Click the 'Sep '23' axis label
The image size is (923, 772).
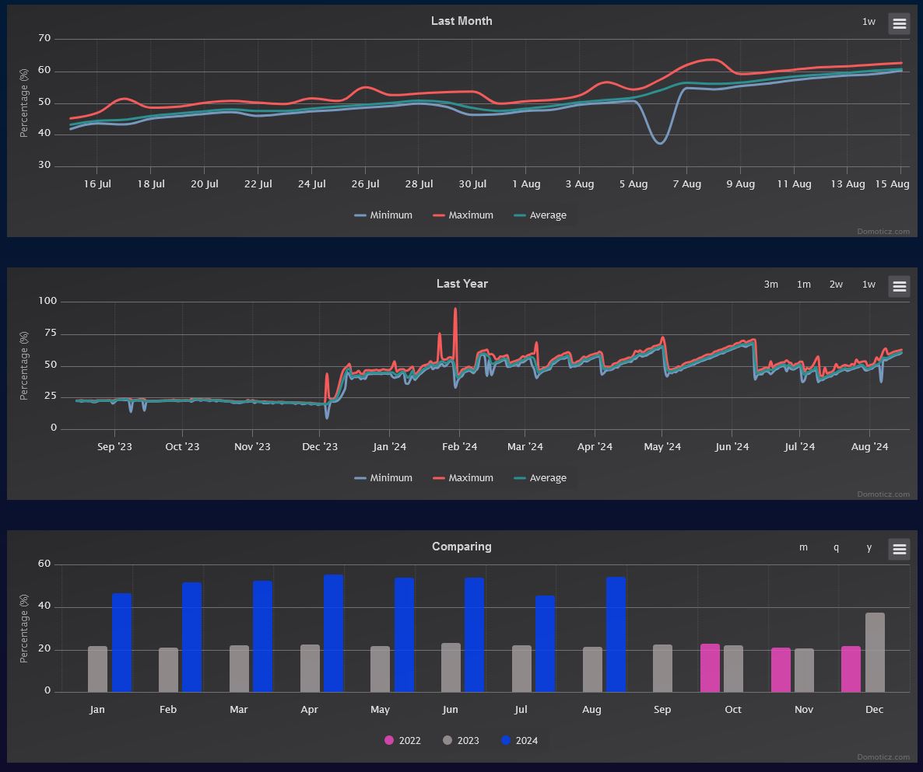click(x=114, y=447)
